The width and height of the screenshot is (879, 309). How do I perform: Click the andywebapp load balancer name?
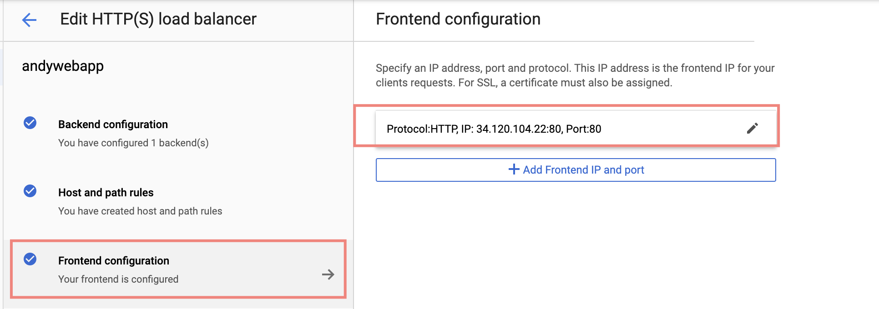[x=63, y=66]
